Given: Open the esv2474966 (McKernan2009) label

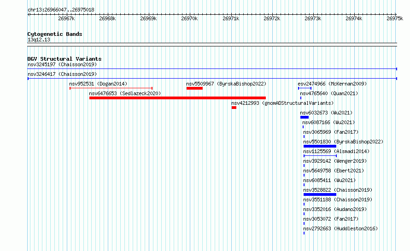Looking at the screenshot, I should point(332,84).
